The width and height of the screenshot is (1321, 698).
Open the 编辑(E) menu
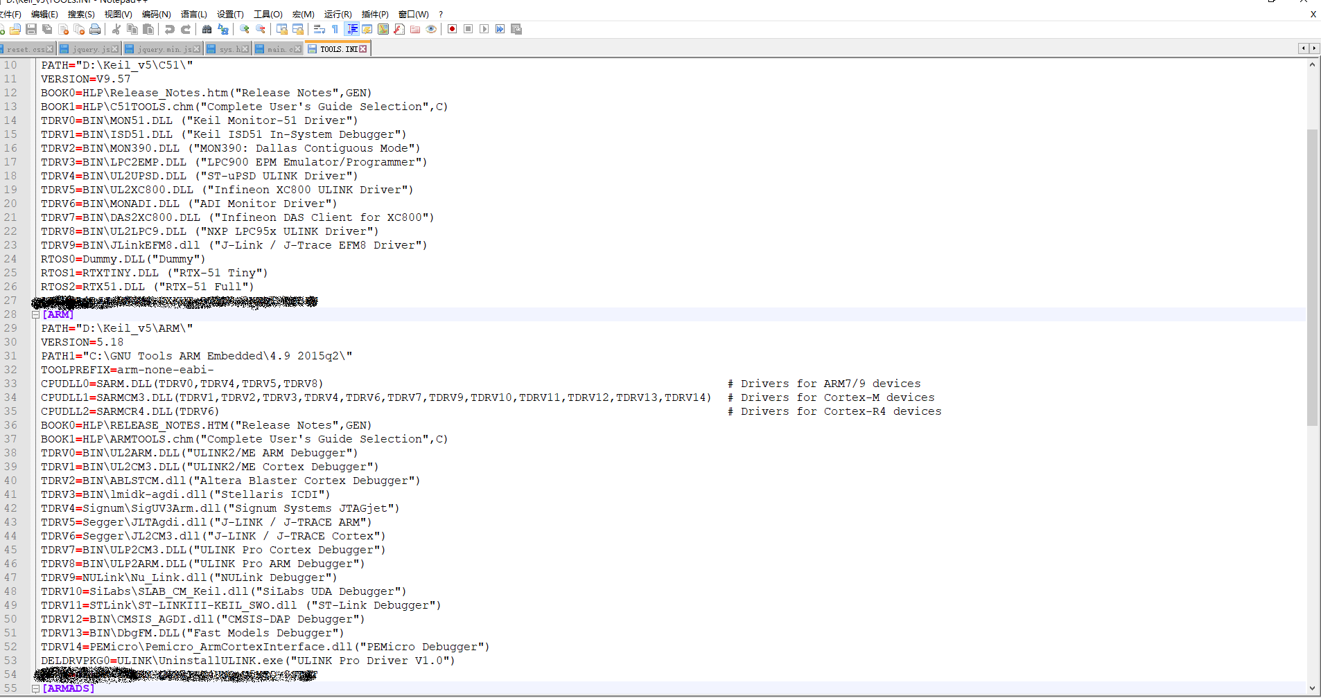(x=44, y=14)
